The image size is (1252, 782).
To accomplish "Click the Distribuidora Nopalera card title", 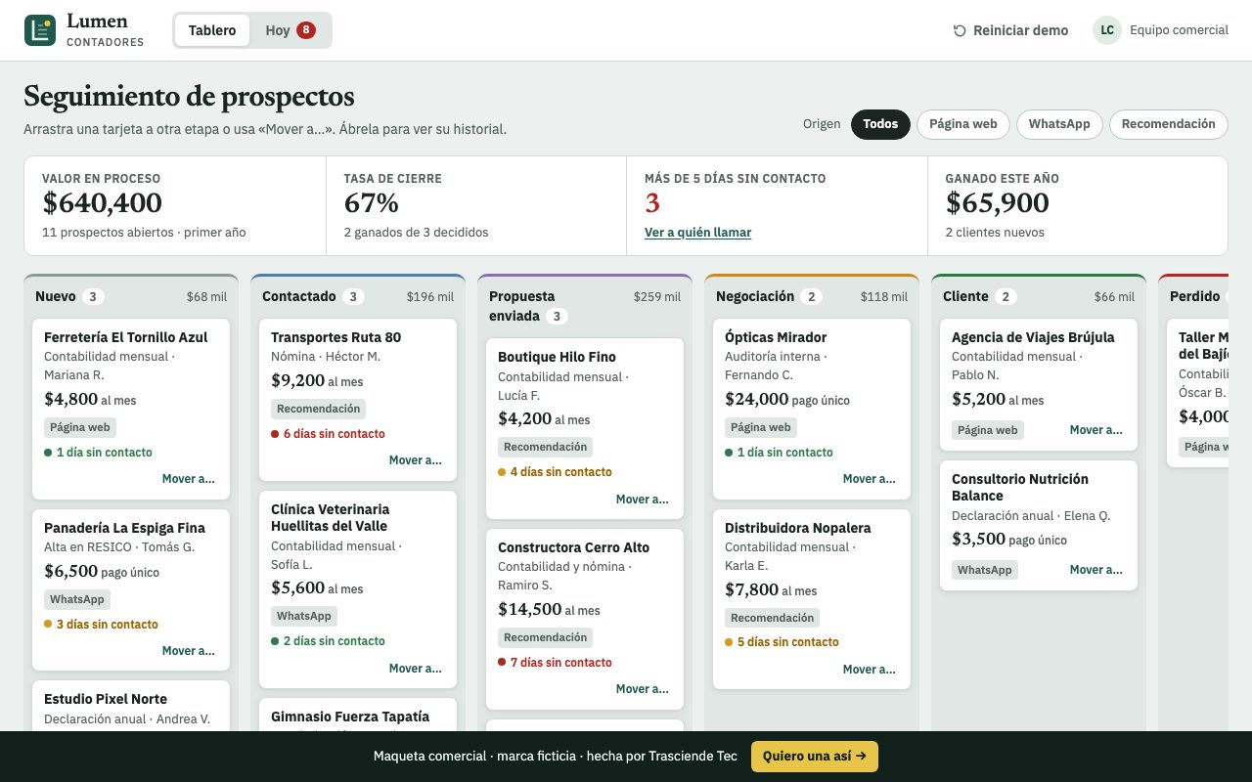I will pos(798,528).
